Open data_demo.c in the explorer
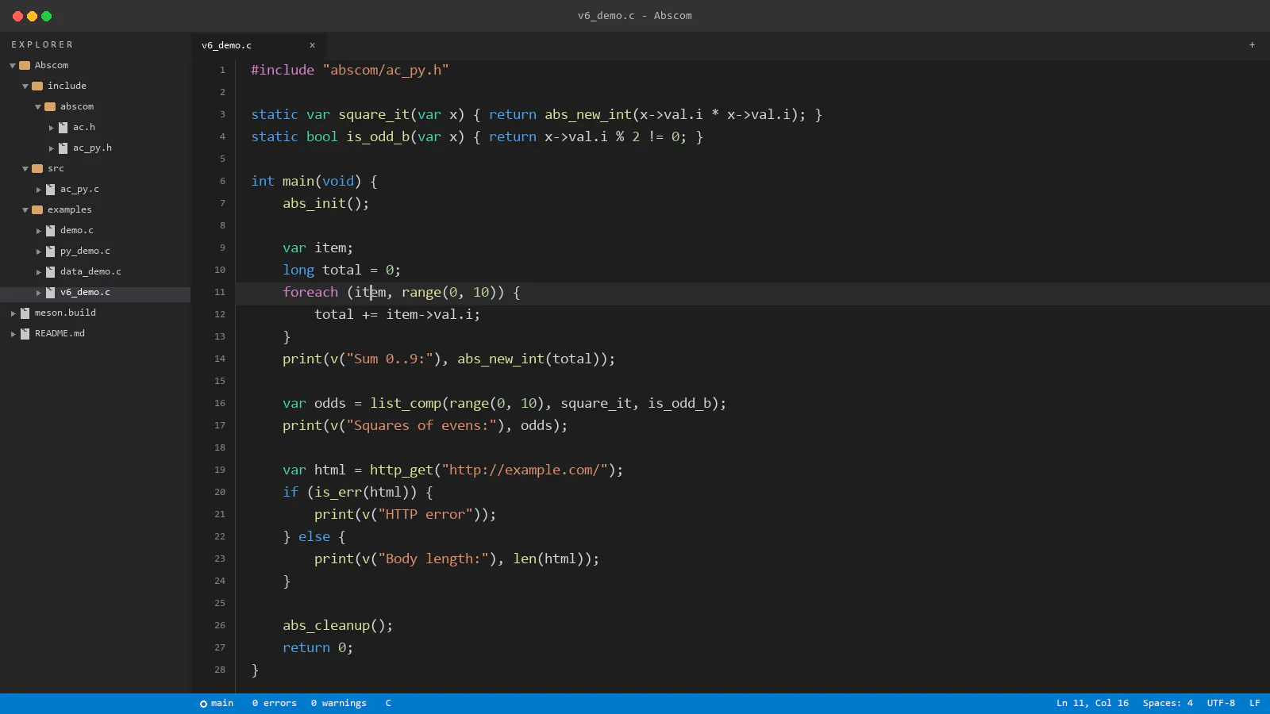The width and height of the screenshot is (1270, 714). coord(90,271)
